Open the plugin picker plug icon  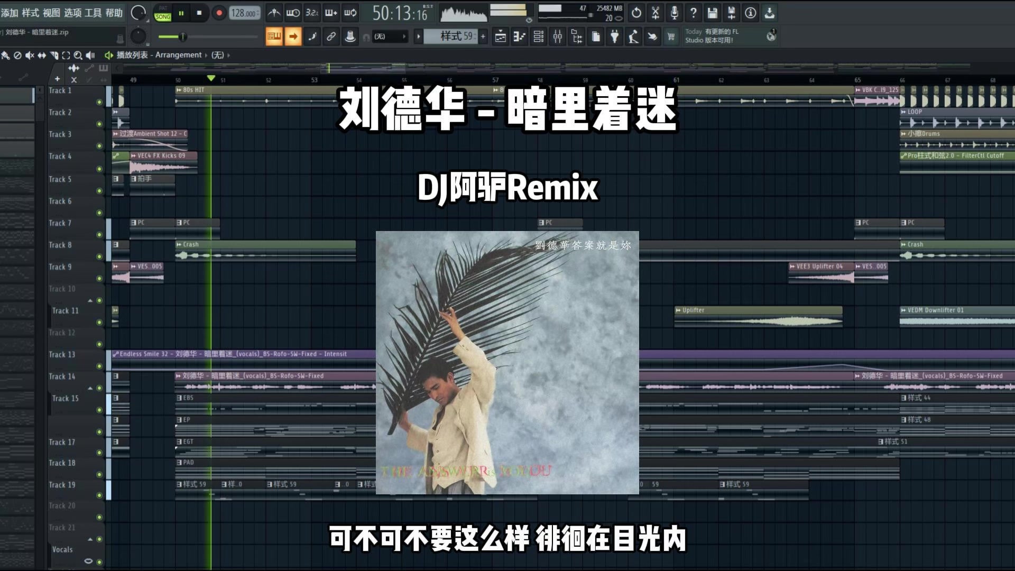(614, 36)
